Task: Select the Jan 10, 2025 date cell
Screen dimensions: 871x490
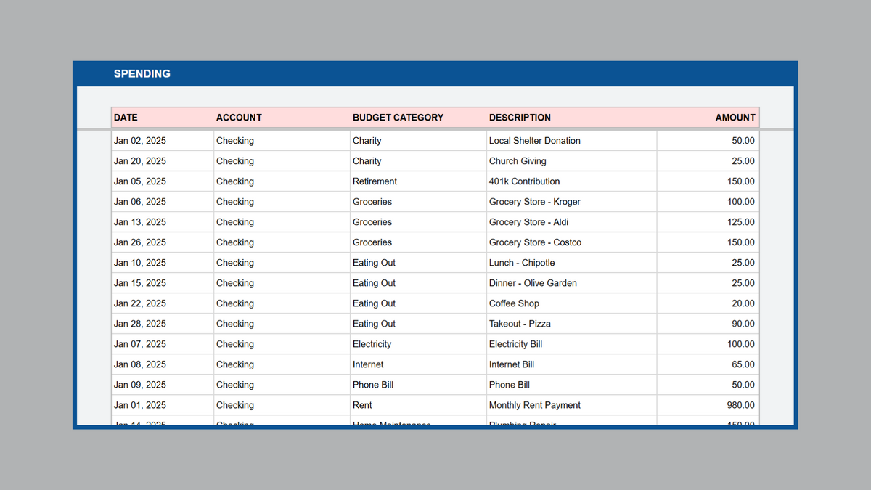Action: (x=163, y=263)
